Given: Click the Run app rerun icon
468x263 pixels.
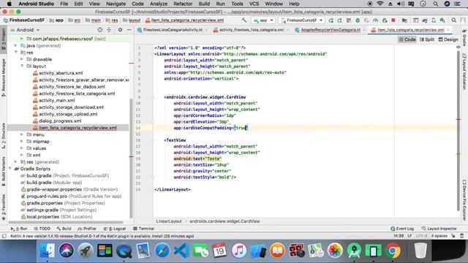Looking at the screenshot, I should [331, 20].
